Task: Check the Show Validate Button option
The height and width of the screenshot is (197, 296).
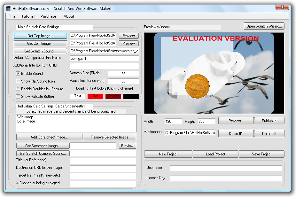Action: click(x=18, y=97)
